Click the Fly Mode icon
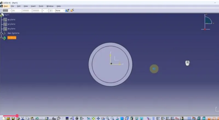This screenshot has width=219, height=120. point(89,118)
